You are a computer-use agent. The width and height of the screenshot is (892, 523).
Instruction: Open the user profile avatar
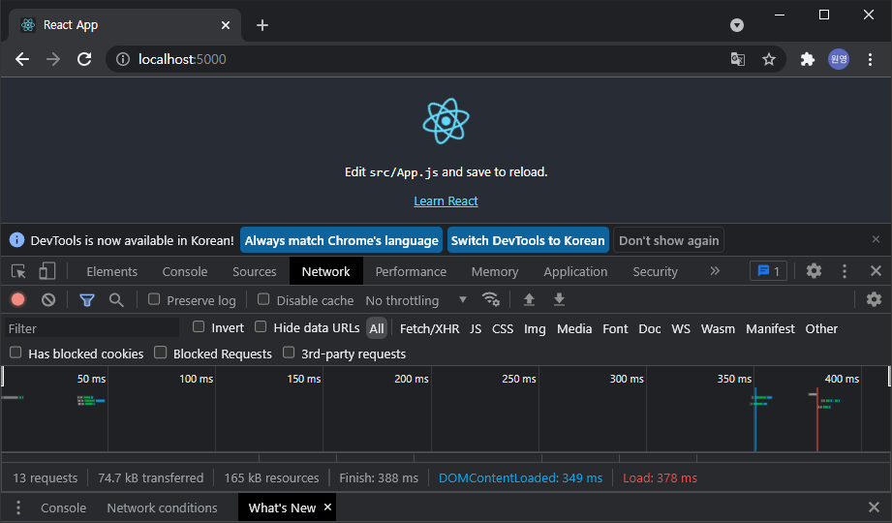(839, 59)
